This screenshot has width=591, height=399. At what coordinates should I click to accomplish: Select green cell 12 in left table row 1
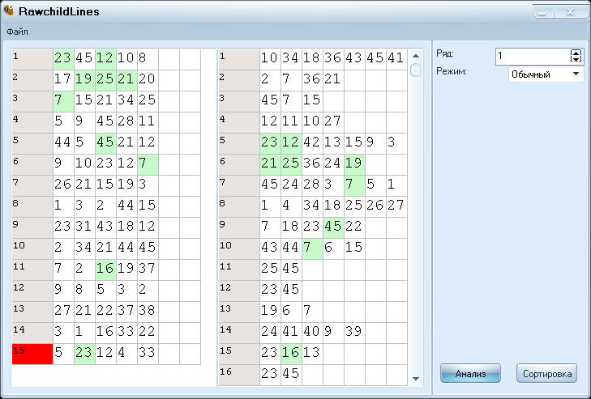(x=105, y=59)
